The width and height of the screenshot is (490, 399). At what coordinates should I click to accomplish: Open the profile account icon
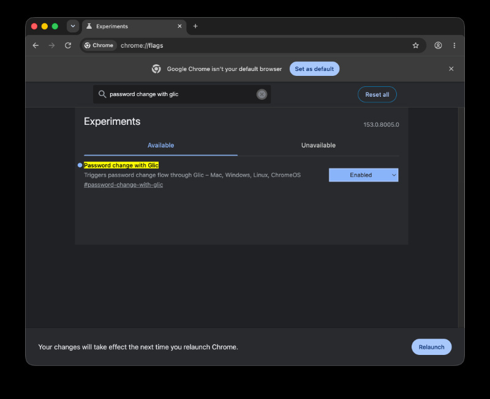pos(438,45)
